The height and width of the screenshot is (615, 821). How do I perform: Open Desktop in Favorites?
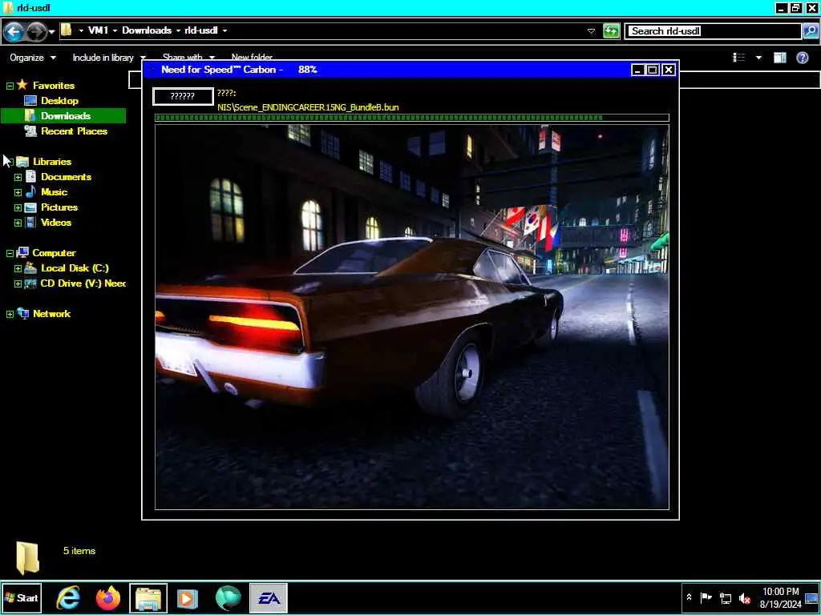(59, 100)
